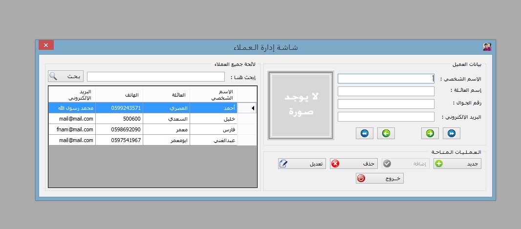The width and height of the screenshot is (521, 229).
Task: Click the phone (الهاتف) column header
Action: (119, 94)
